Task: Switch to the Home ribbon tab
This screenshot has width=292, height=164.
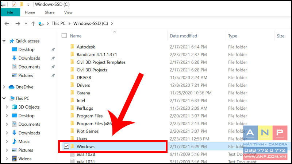Action: pos(30,12)
